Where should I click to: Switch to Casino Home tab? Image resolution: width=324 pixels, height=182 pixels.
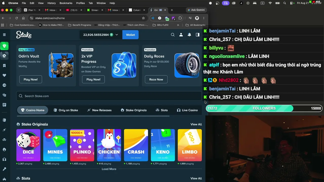(32, 110)
